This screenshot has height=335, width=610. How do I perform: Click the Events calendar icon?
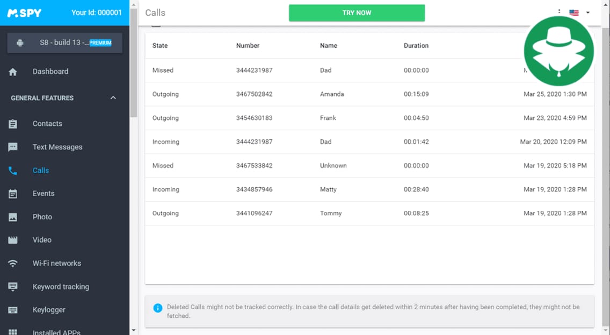(x=13, y=194)
